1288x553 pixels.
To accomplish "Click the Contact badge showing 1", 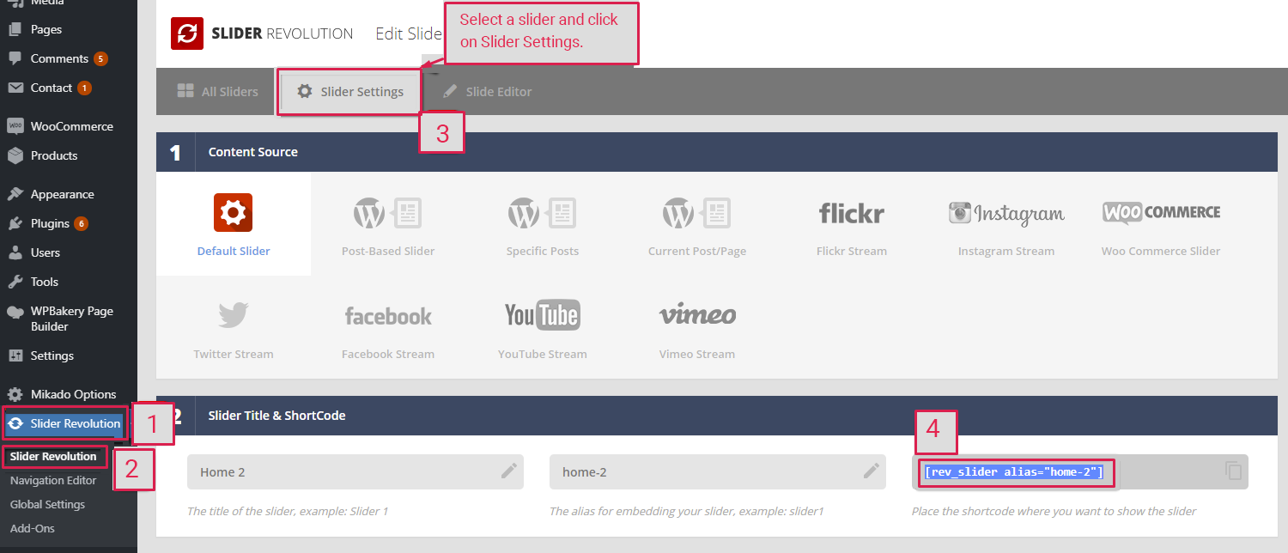I will 84,88.
